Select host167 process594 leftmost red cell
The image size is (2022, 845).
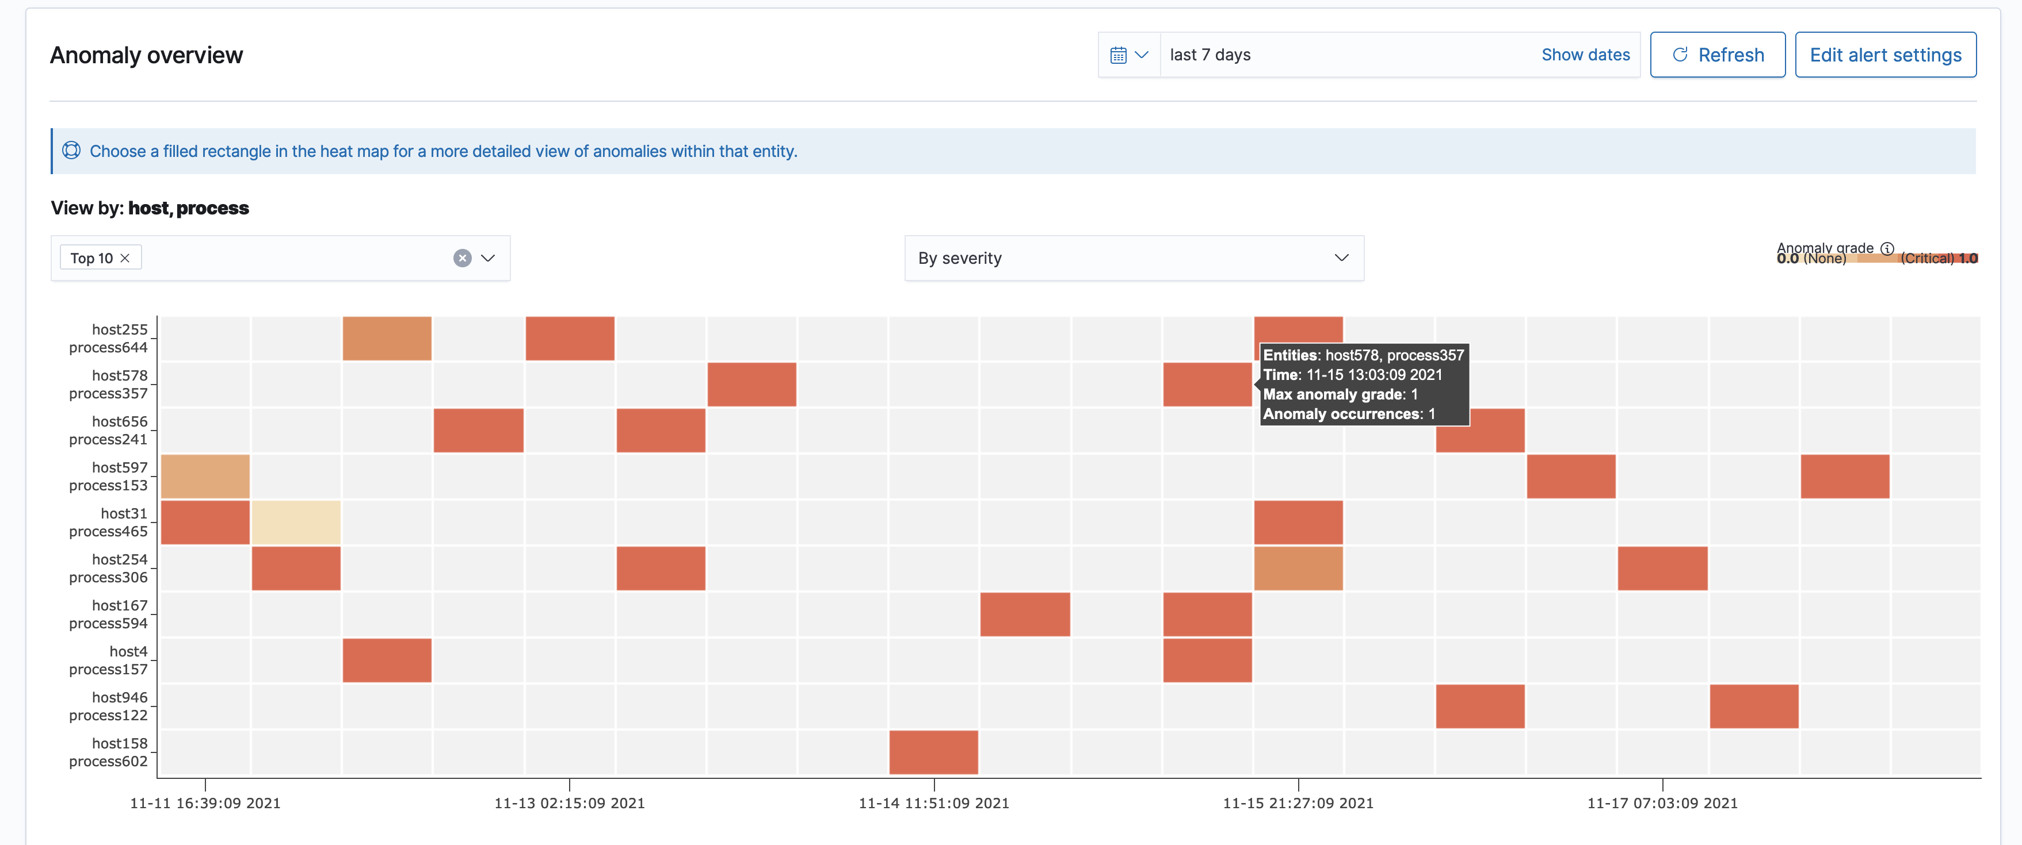pos(1024,614)
